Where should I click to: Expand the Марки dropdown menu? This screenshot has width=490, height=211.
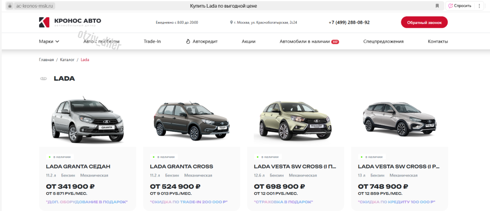(49, 41)
